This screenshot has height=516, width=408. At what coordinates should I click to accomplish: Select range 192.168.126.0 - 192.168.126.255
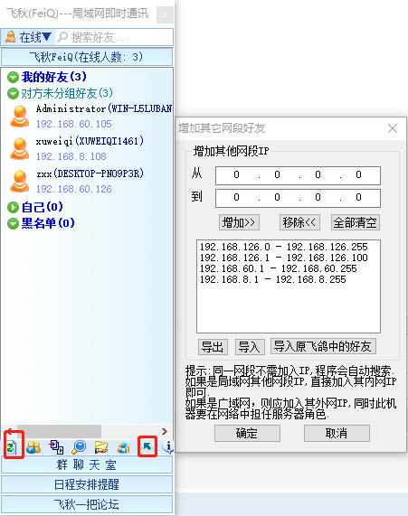pos(284,247)
